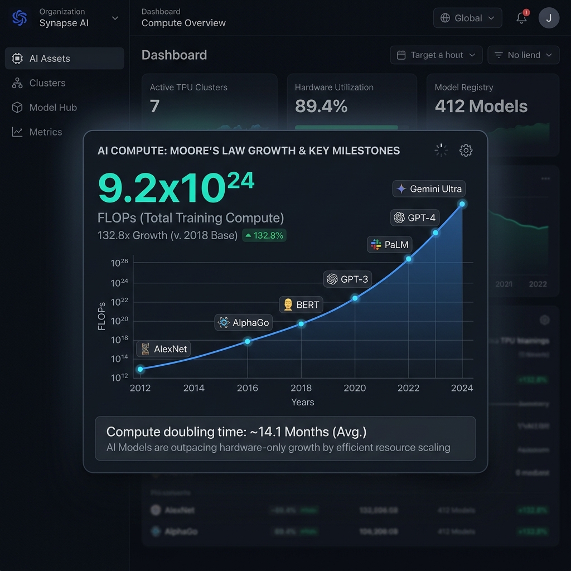Screen dimensions: 571x571
Task: Click the Dashboard page heading
Action: (174, 55)
